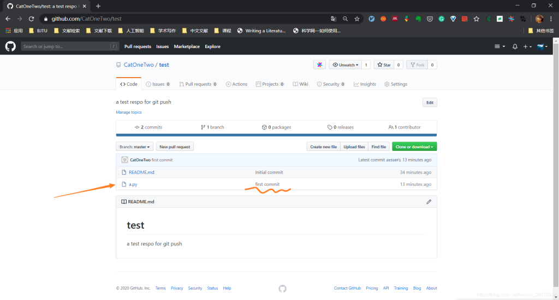Click the README.md file icon in file list
This screenshot has height=300, width=559.
(x=124, y=172)
